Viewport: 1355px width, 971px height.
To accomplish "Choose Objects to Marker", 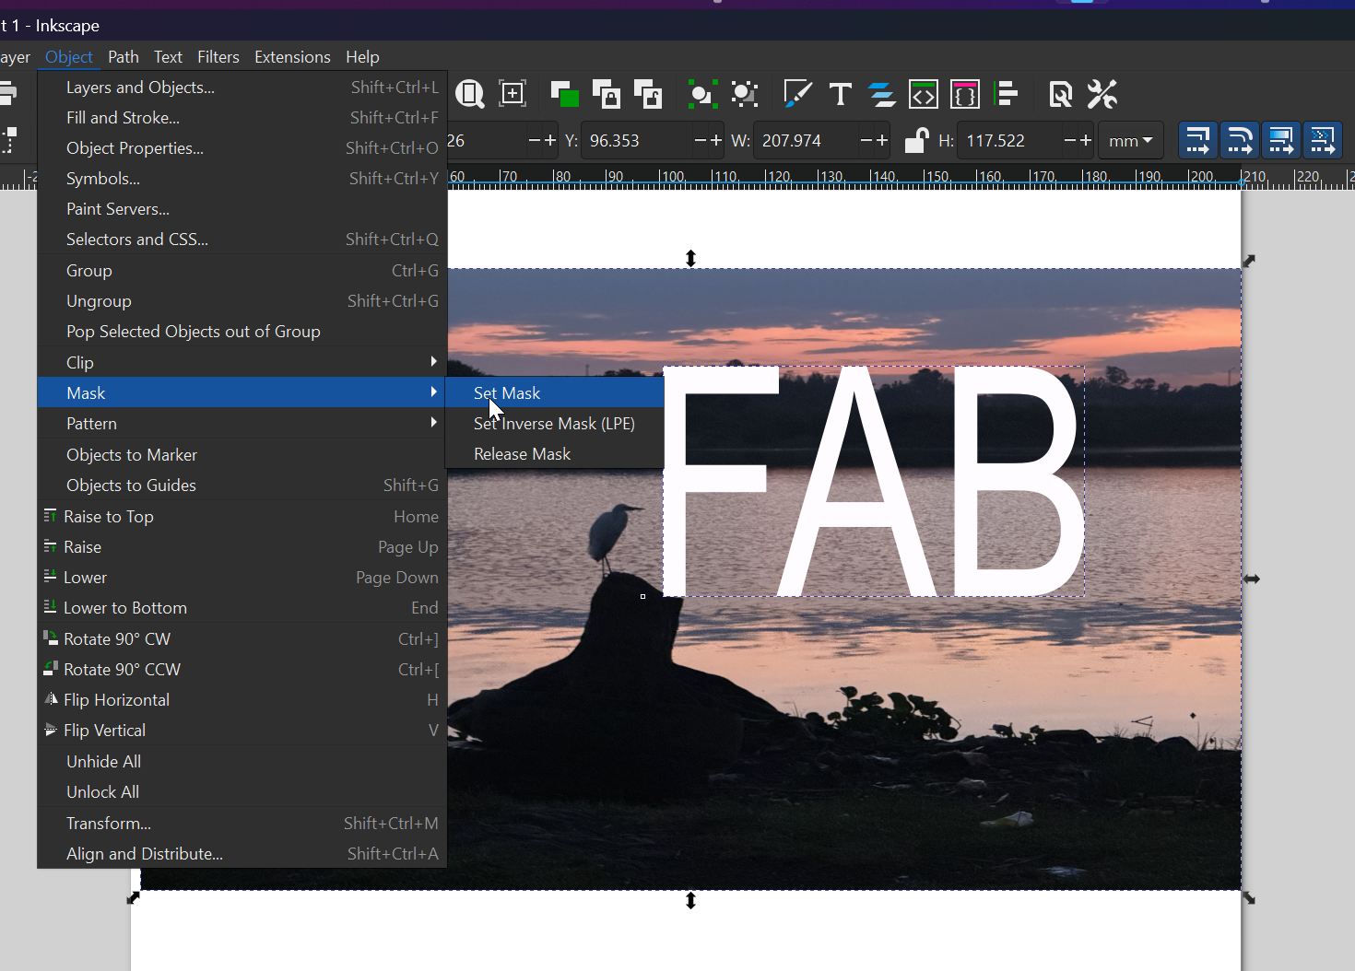I will pyautogui.click(x=242, y=455).
